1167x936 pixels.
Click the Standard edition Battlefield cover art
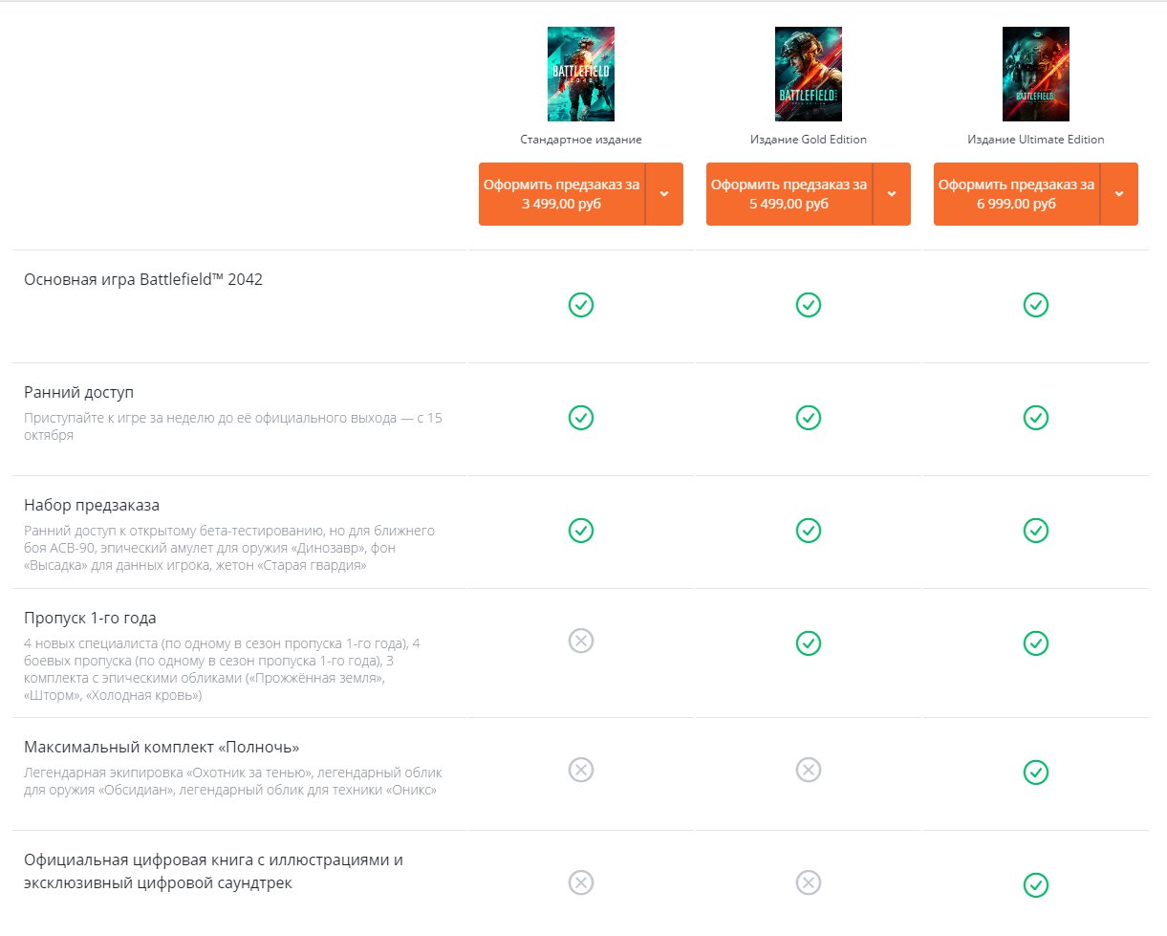(581, 74)
